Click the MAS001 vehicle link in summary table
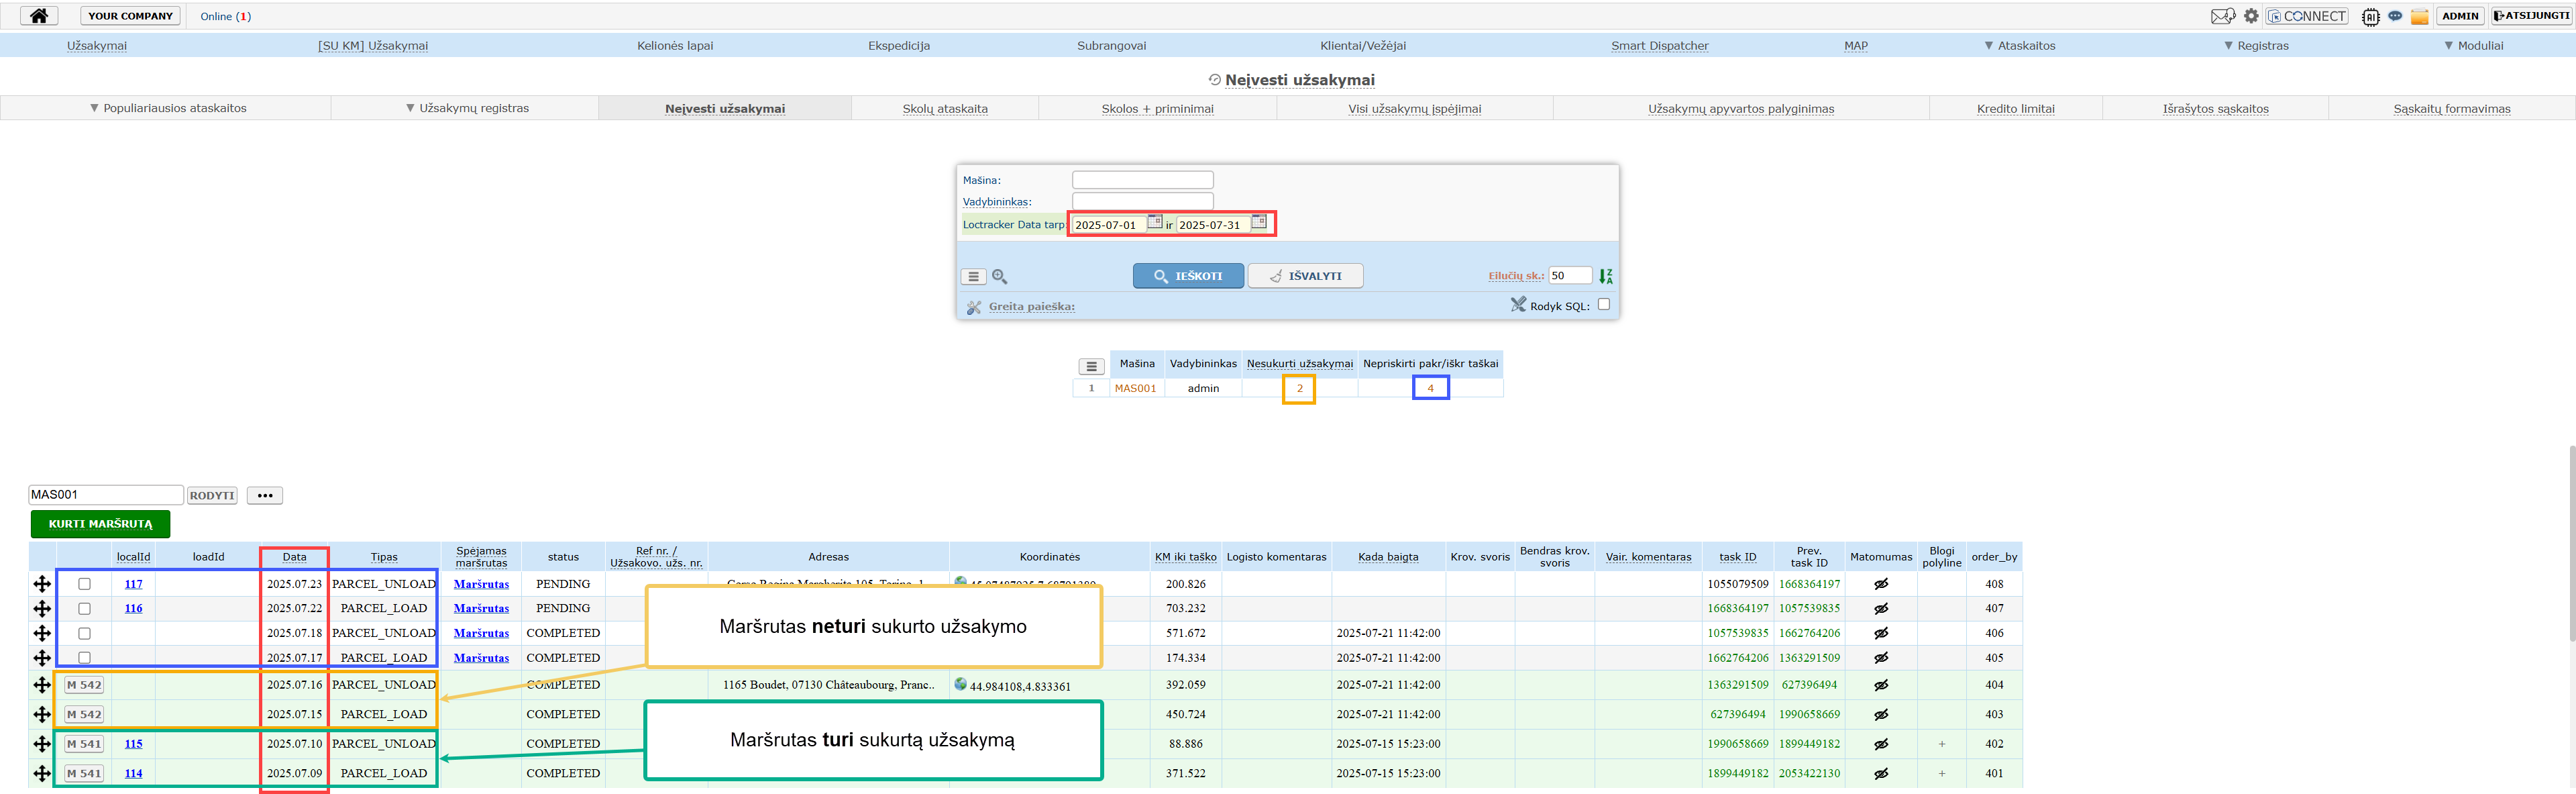Screen dimensions: 2576x794 pyautogui.click(x=1135, y=388)
